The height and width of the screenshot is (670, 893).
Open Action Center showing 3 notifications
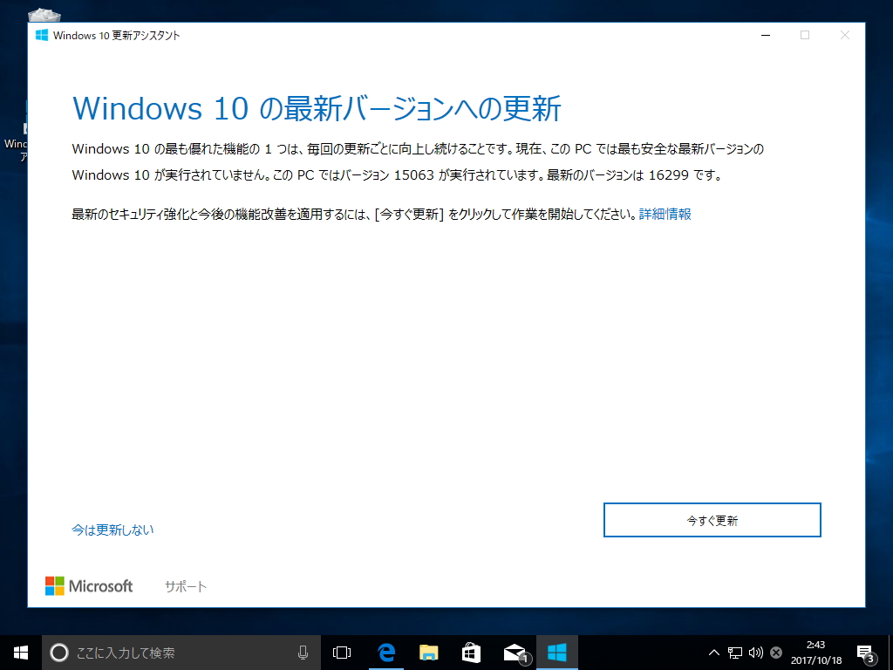[x=865, y=652]
